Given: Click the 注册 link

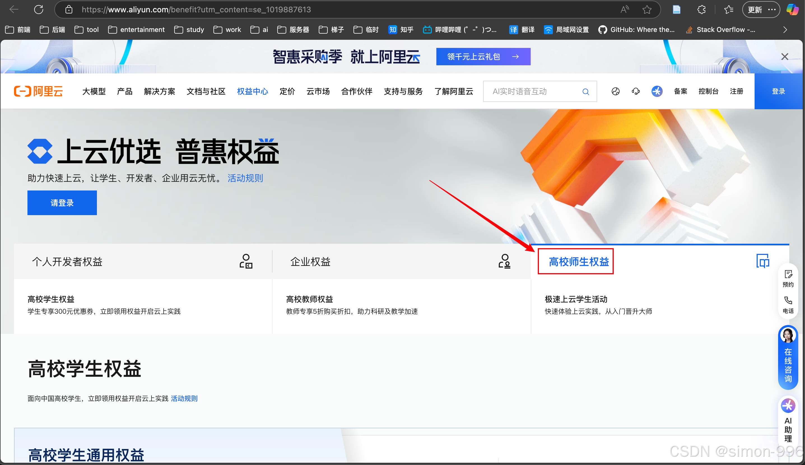Looking at the screenshot, I should 736,91.
